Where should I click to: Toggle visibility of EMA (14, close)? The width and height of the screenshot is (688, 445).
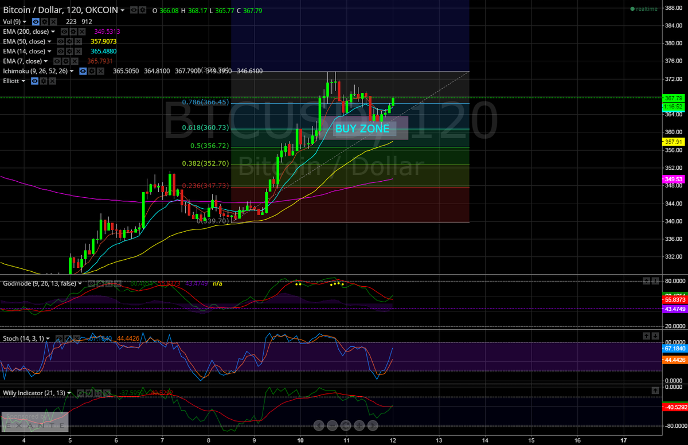[61, 51]
